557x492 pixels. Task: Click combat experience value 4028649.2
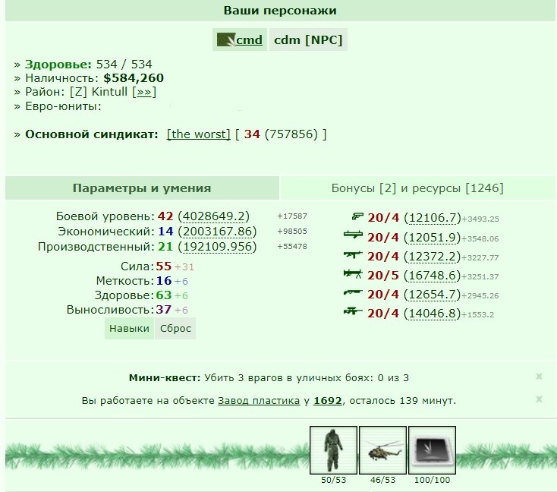click(x=214, y=216)
